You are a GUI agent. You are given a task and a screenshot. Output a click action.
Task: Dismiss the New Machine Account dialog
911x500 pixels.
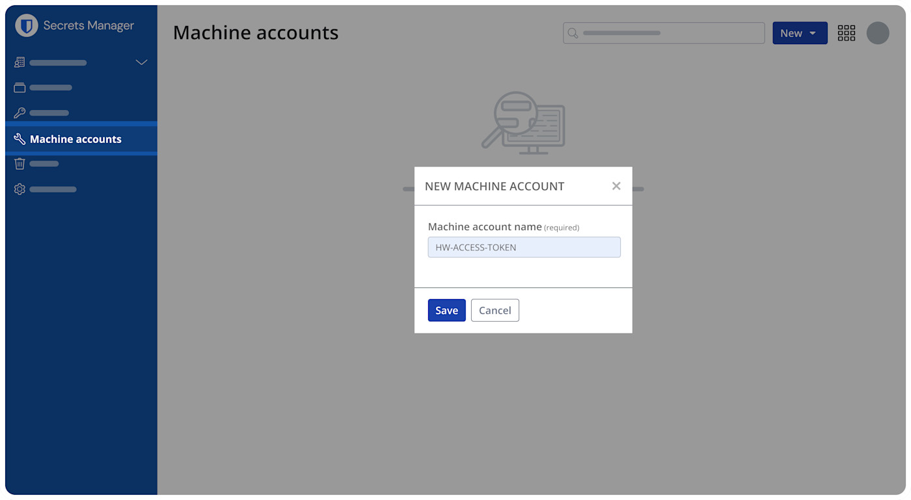pyautogui.click(x=616, y=185)
